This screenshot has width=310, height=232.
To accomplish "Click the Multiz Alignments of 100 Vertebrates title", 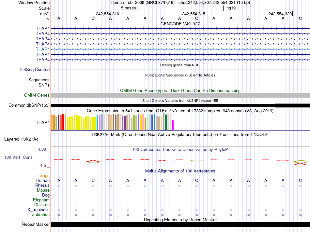I will (x=180, y=171).
